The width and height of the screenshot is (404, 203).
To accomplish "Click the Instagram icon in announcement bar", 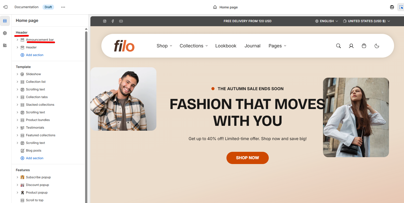I will tap(104, 21).
